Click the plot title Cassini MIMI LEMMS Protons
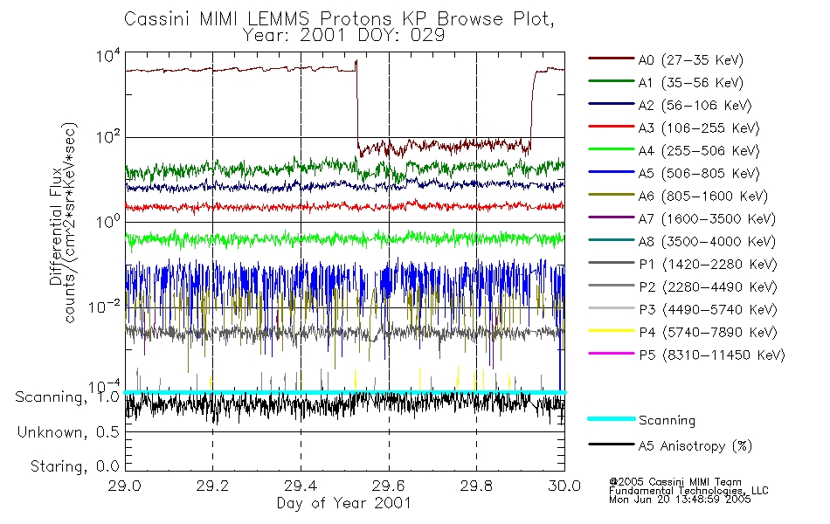The width and height of the screenshot is (830, 524). click(259, 19)
